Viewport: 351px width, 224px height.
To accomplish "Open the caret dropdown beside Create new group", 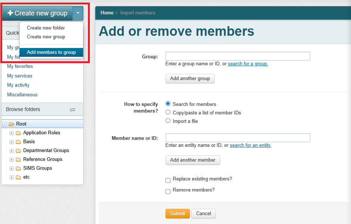I will click(x=78, y=13).
